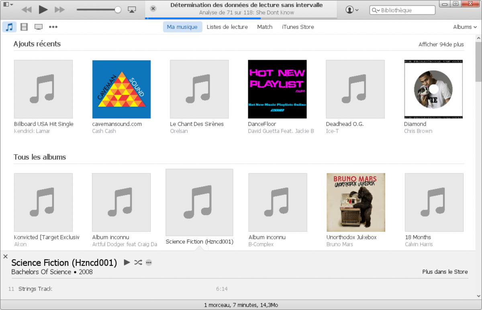Click Plus dans le Store link
This screenshot has width=482, height=310.
tap(445, 272)
